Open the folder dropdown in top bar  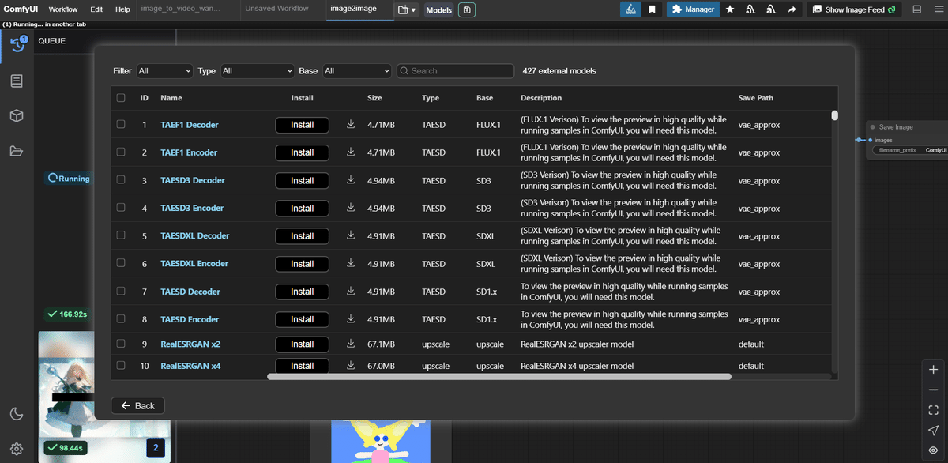click(407, 10)
